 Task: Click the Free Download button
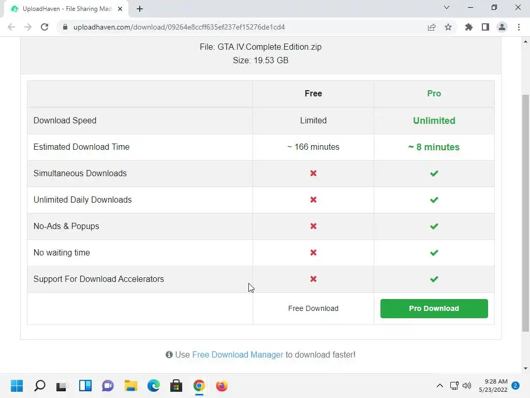313,308
